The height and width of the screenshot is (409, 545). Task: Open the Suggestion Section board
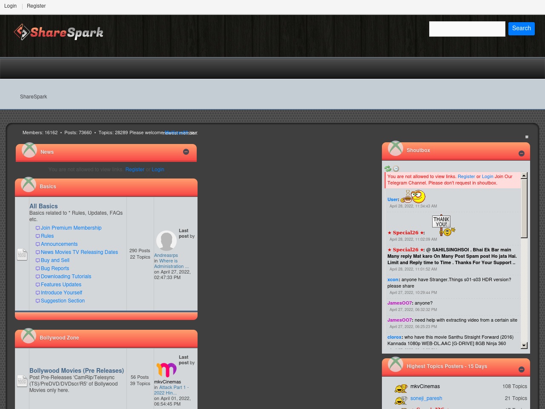tap(63, 301)
